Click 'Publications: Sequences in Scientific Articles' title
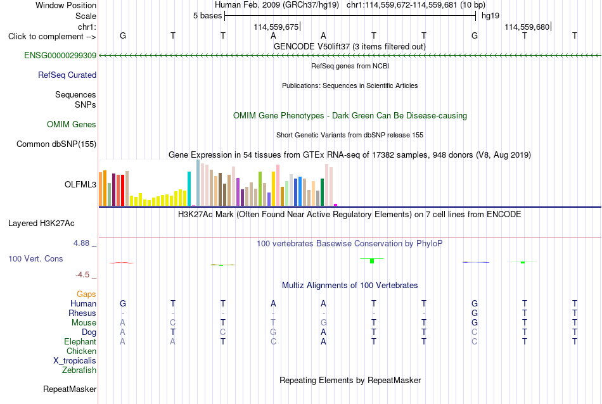Viewport: 602px width, 404px height. (x=350, y=85)
